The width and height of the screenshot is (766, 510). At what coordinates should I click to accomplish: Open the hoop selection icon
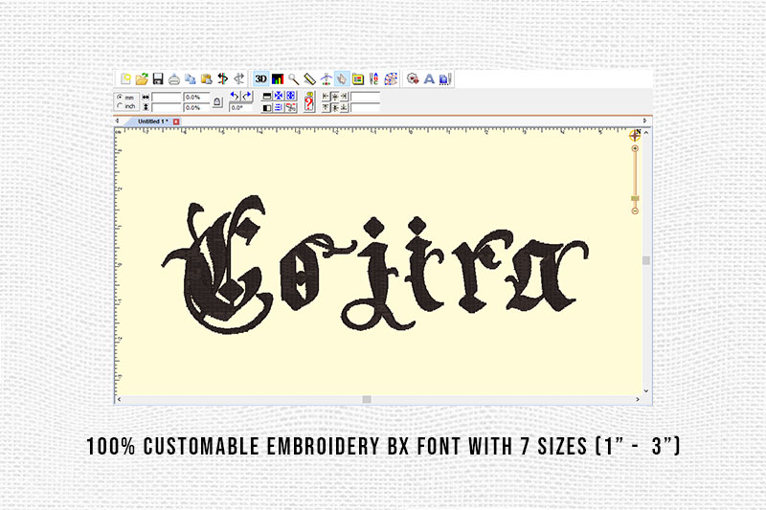tap(358, 79)
